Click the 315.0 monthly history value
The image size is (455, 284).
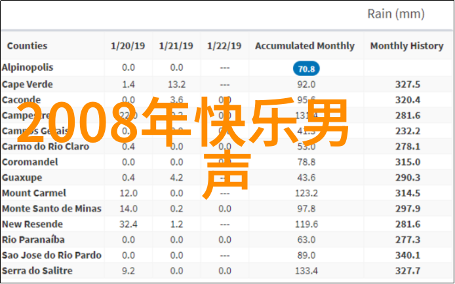coord(407,162)
